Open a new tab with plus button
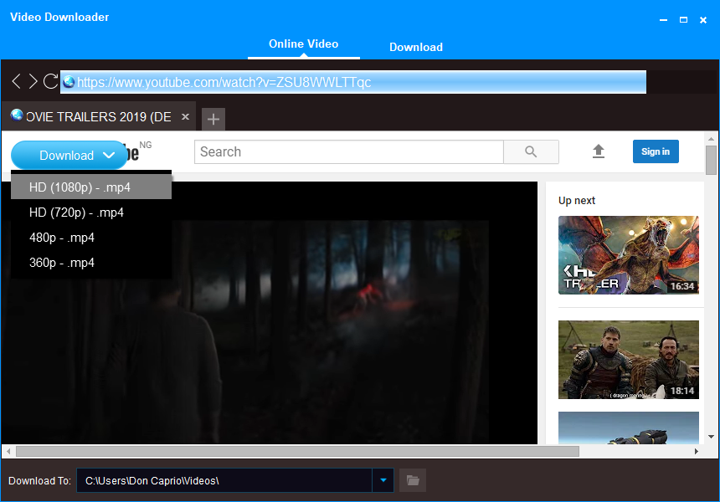This screenshot has height=502, width=720. [x=213, y=120]
